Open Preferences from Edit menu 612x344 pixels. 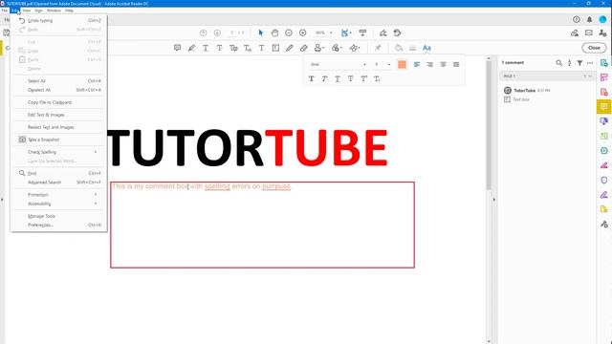click(x=59, y=226)
